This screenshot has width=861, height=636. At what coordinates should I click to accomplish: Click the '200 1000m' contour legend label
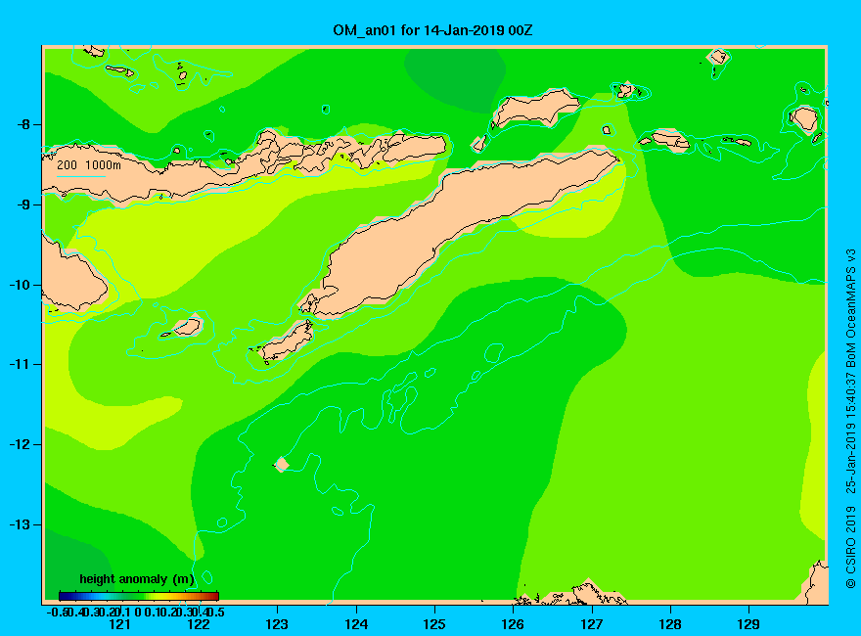click(89, 164)
